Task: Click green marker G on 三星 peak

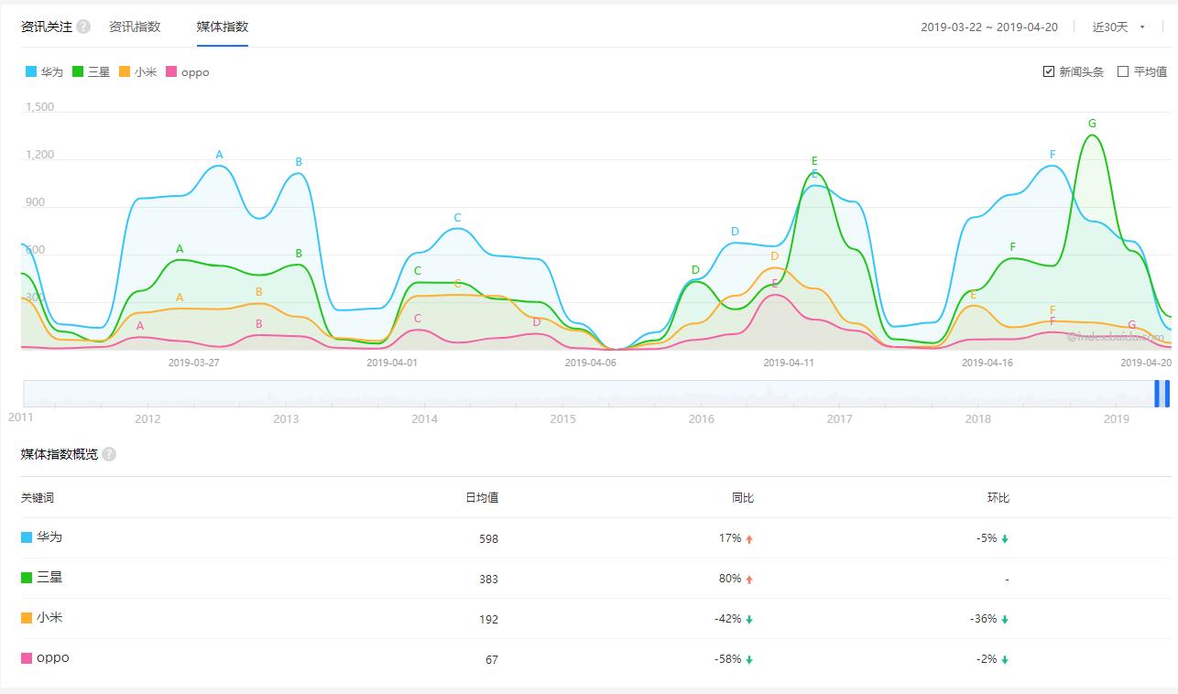Action: coord(1092,124)
